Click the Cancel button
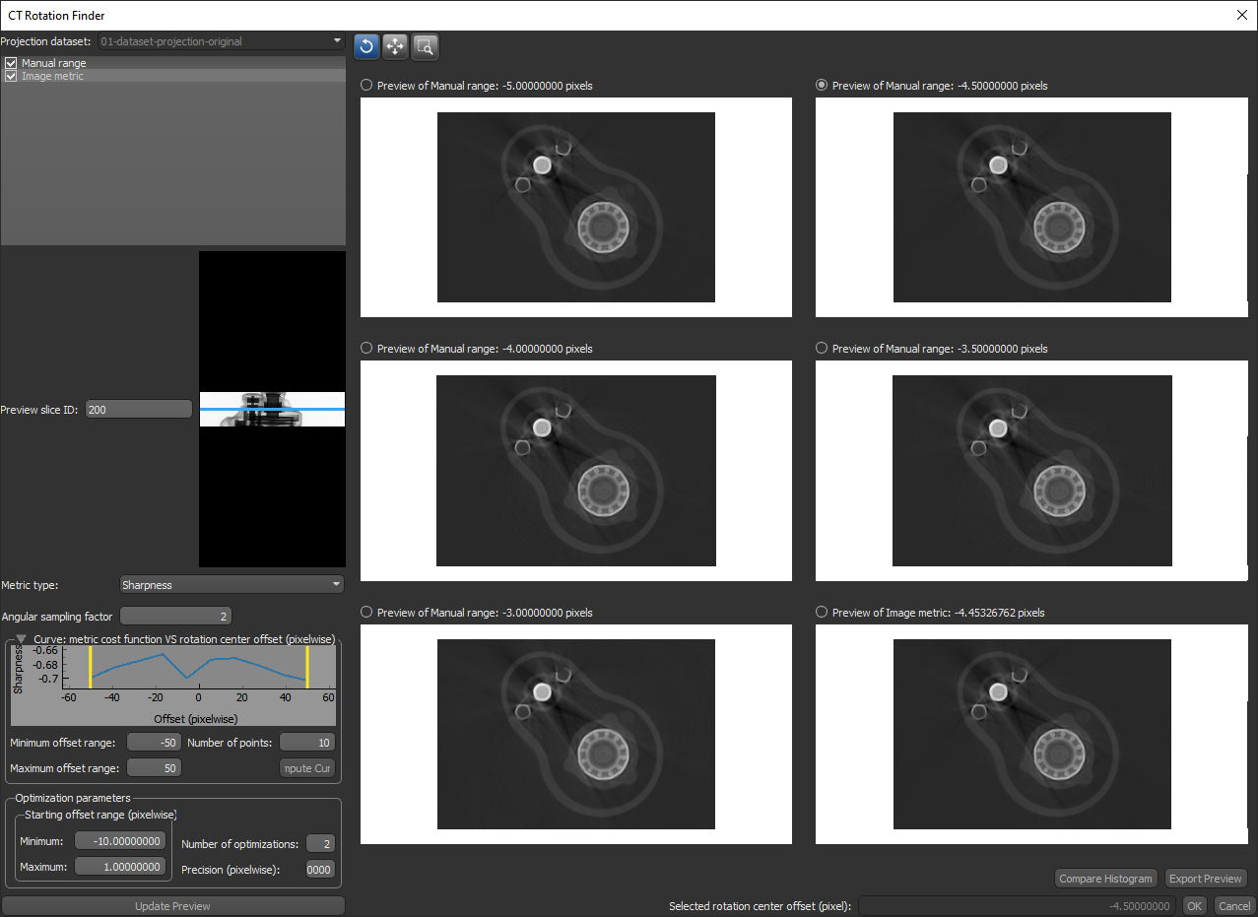This screenshot has height=917, width=1258. click(x=1233, y=906)
